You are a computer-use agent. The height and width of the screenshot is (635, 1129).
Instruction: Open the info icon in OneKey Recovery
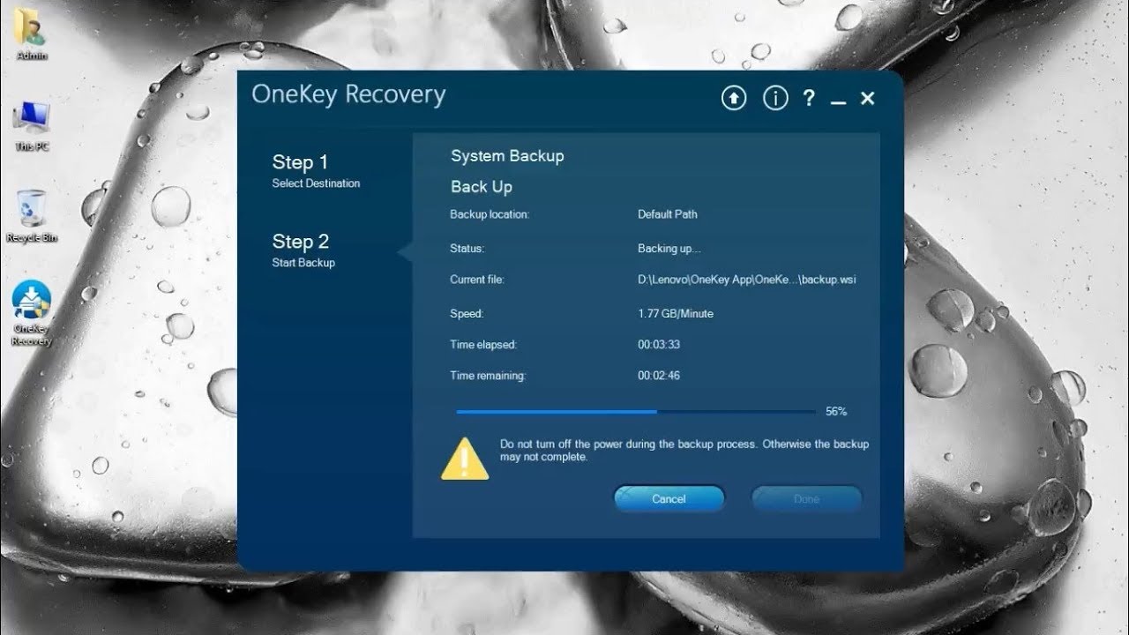click(775, 98)
